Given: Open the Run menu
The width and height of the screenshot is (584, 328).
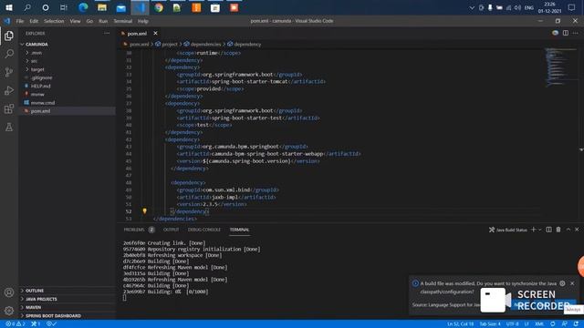Looking at the screenshot, I should pos(103,21).
